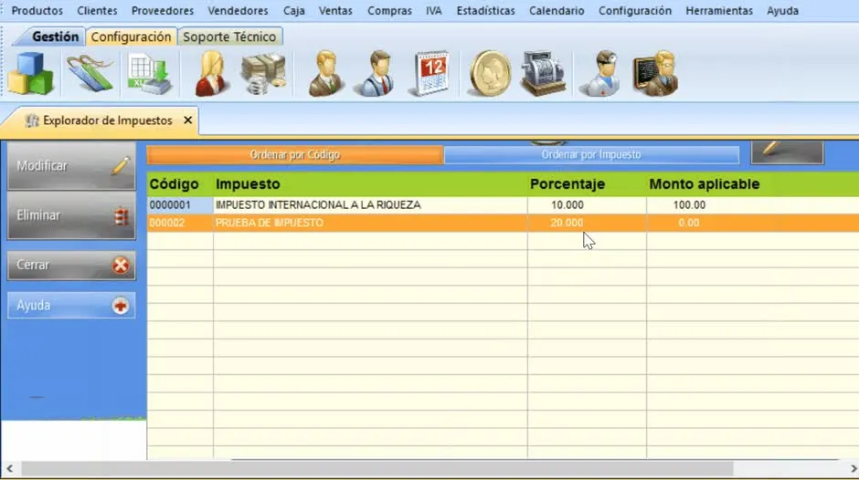Screen dimensions: 859x480
Task: Open the Estadísticas menu
Action: [x=486, y=10]
